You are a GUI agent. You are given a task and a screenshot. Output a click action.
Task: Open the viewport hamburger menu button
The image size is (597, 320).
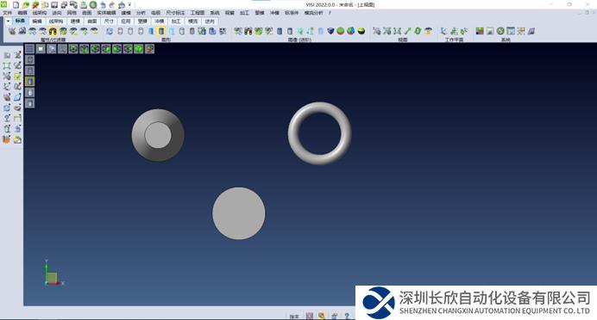pyautogui.click(x=29, y=48)
